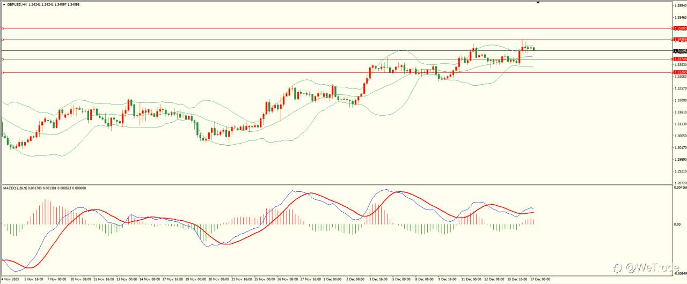Screen dimensions: 687x284
Task: Click 1.30170 on the price scale
Action: (x=680, y=147)
